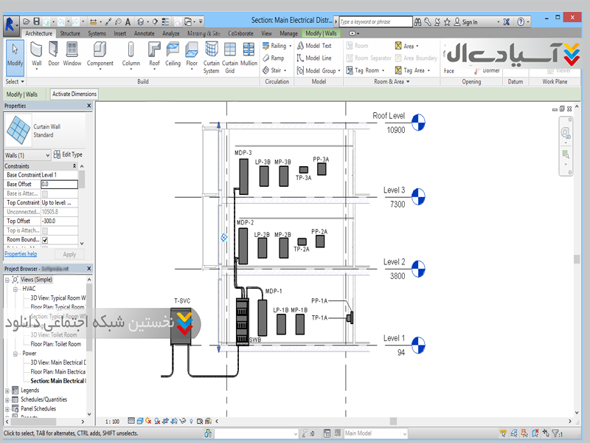Select the Floor tool
The width and height of the screenshot is (590, 443).
coord(192,54)
